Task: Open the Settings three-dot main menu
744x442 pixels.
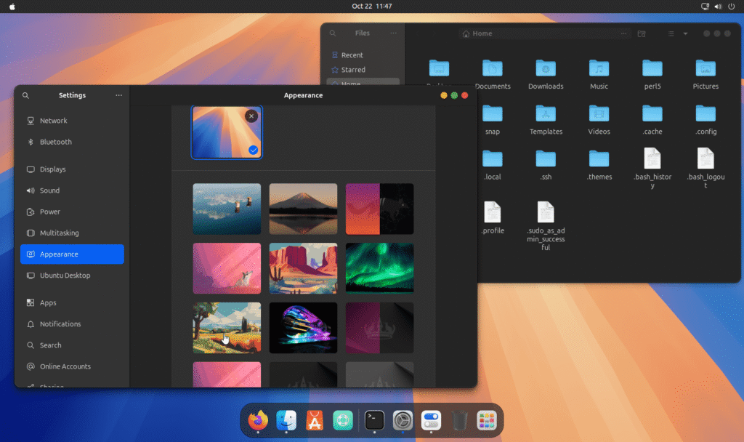Action: [x=118, y=95]
